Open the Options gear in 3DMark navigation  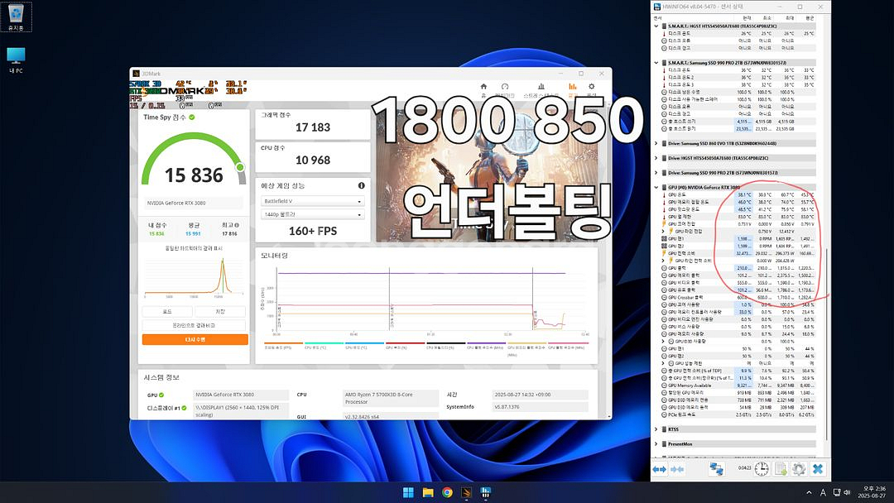click(591, 89)
